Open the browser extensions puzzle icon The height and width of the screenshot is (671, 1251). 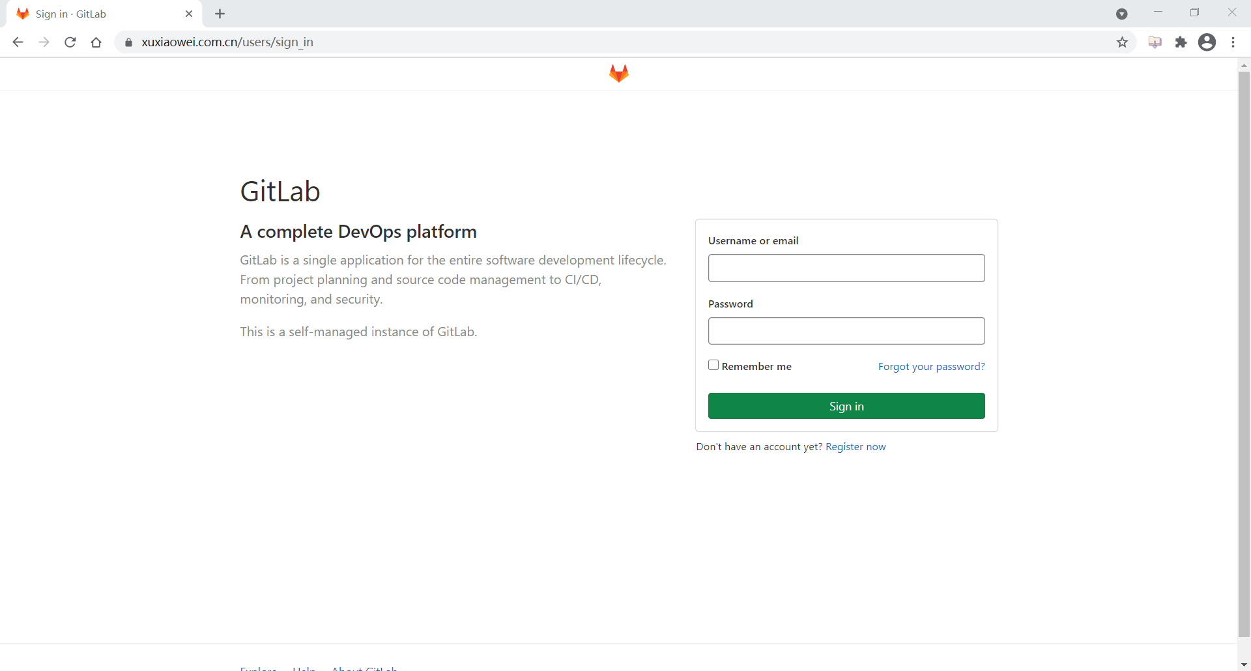(1181, 42)
